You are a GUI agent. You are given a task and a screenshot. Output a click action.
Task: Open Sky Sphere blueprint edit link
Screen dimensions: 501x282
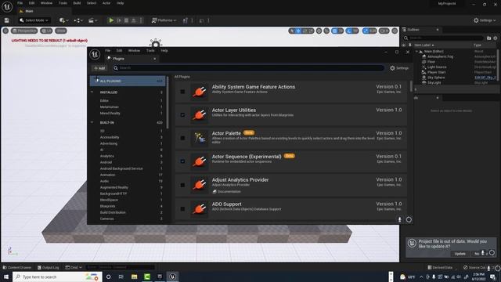[x=485, y=78]
